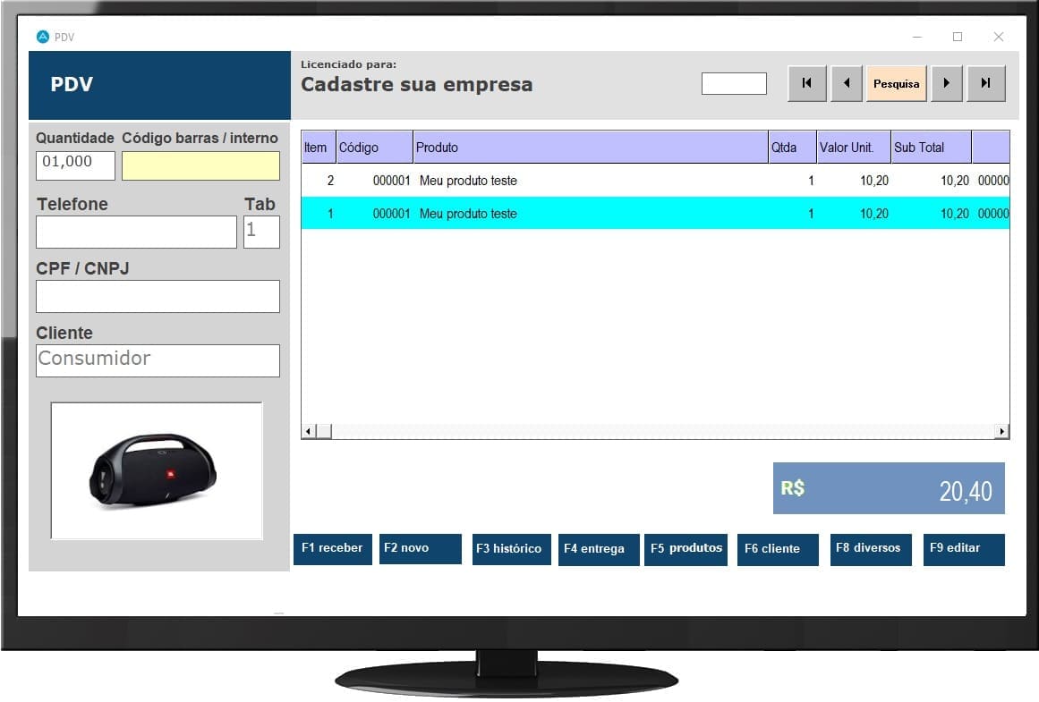Screen dimensions: 1039x702
Task: Open F5 produtos list
Action: pyautogui.click(x=686, y=549)
